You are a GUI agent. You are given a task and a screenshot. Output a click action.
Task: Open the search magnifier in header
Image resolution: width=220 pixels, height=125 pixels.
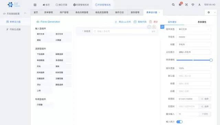173,4
